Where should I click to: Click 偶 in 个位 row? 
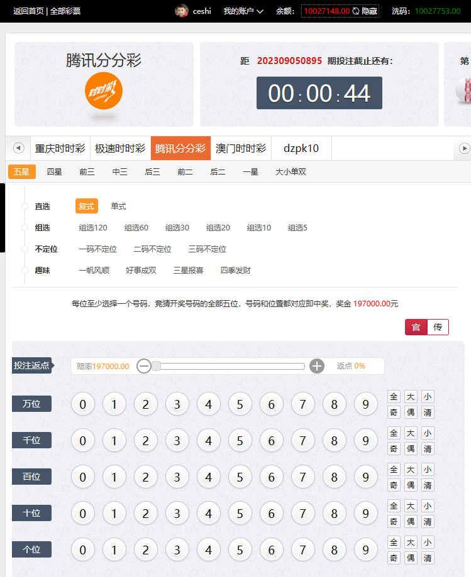tap(411, 558)
